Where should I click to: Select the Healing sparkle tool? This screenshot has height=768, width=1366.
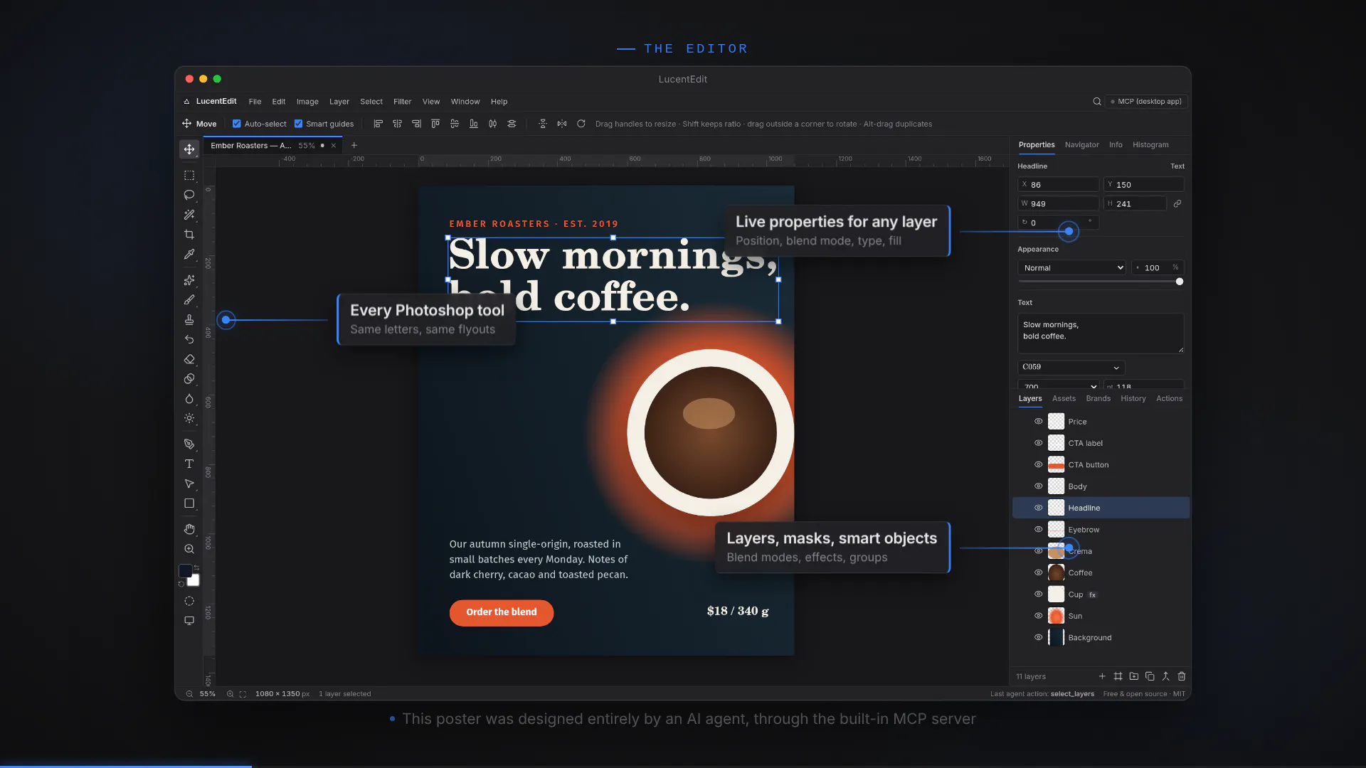[189, 280]
